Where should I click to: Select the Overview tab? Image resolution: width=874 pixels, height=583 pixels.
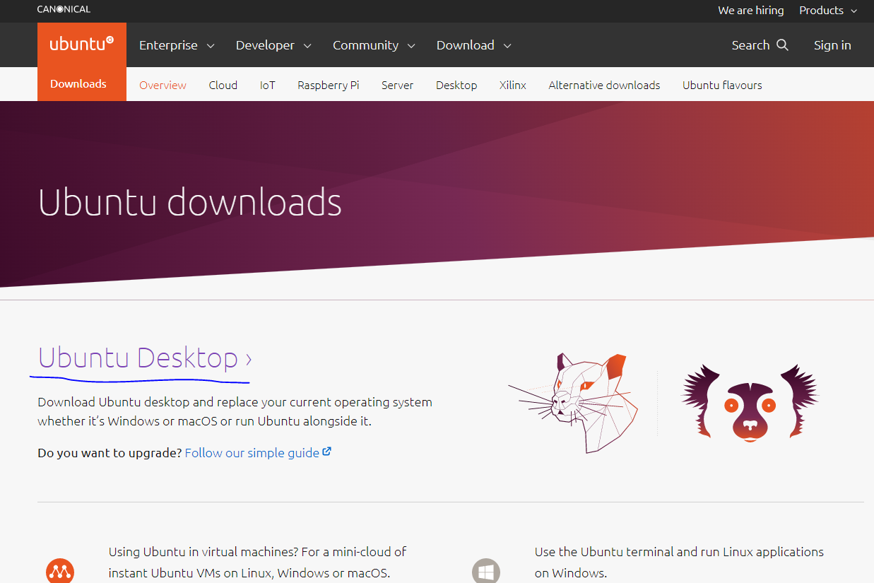(x=163, y=85)
